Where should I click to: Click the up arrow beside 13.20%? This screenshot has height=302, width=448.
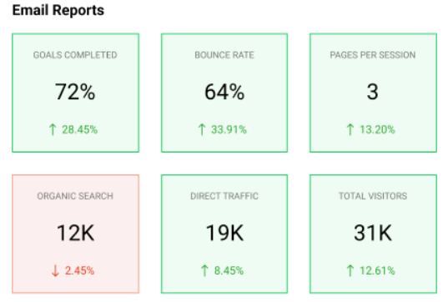pyautogui.click(x=350, y=129)
